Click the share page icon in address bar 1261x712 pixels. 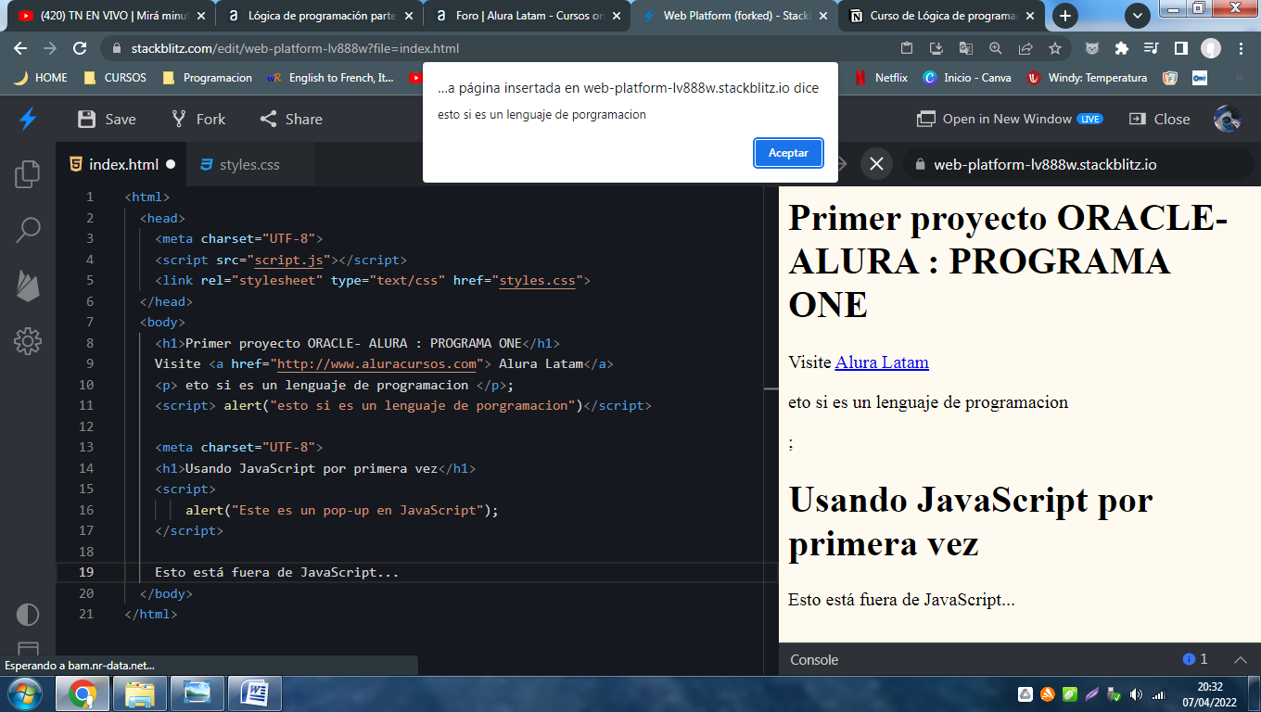pyautogui.click(x=1025, y=48)
